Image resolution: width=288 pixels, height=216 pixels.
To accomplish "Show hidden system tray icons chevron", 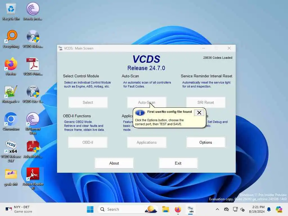I will coord(217,209).
